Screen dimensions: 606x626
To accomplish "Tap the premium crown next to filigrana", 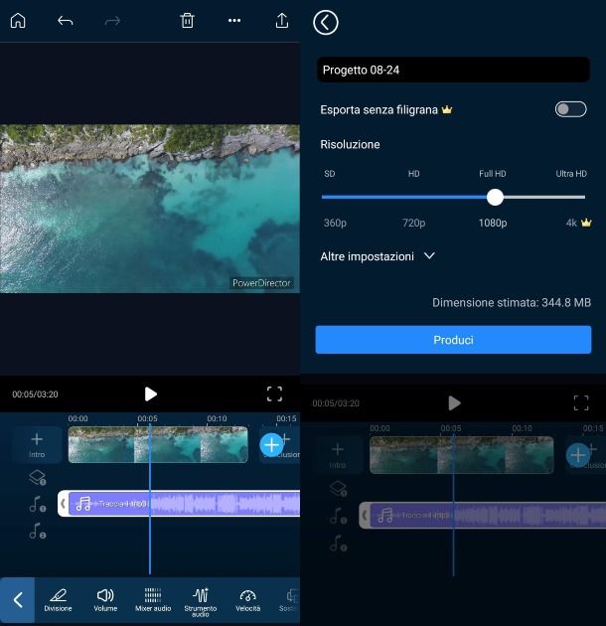I will click(447, 109).
